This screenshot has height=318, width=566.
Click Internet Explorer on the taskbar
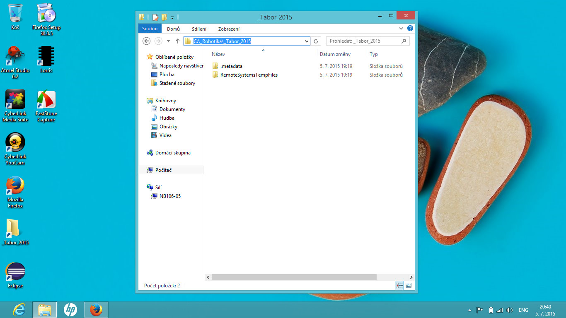coord(19,309)
